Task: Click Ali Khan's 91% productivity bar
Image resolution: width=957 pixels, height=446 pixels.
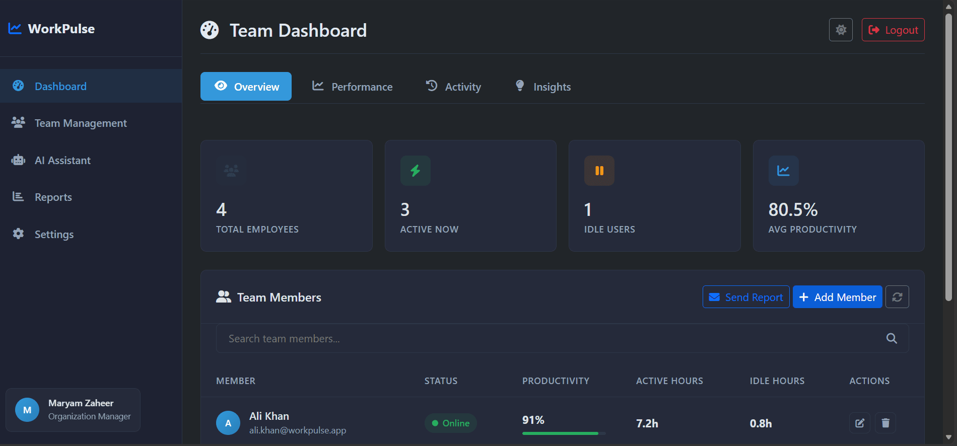Action: (x=564, y=433)
